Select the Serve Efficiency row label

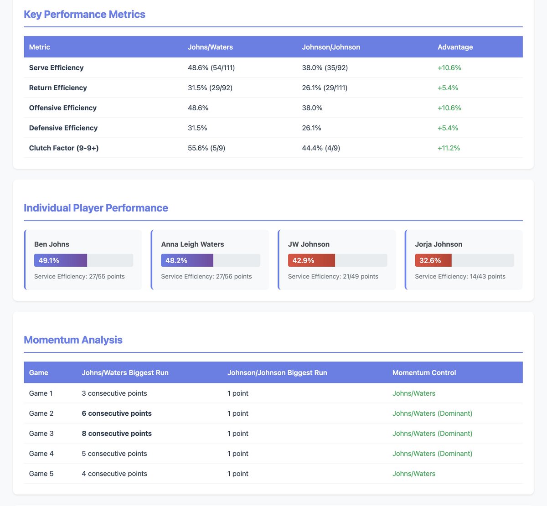click(57, 67)
